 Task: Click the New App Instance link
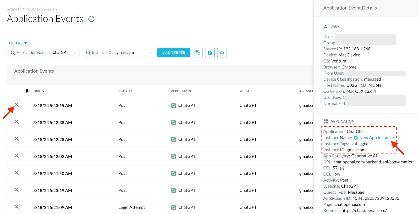(x=374, y=138)
